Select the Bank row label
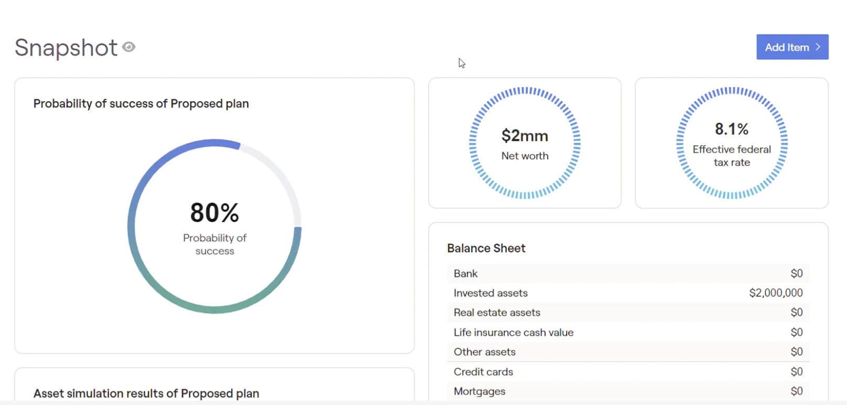The image size is (847, 405). (465, 273)
